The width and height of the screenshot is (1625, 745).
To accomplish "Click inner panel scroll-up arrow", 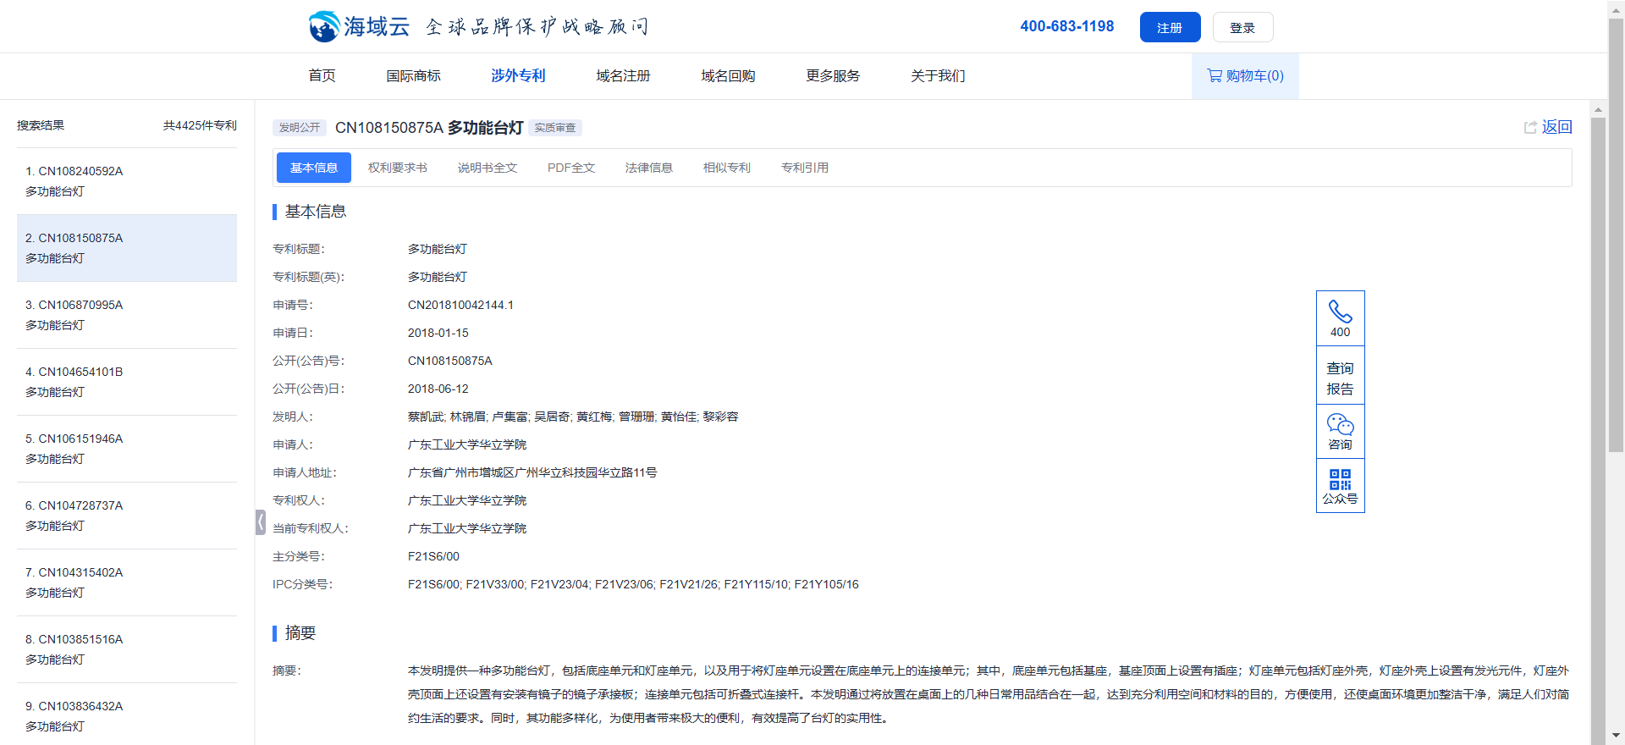I will (x=1598, y=109).
